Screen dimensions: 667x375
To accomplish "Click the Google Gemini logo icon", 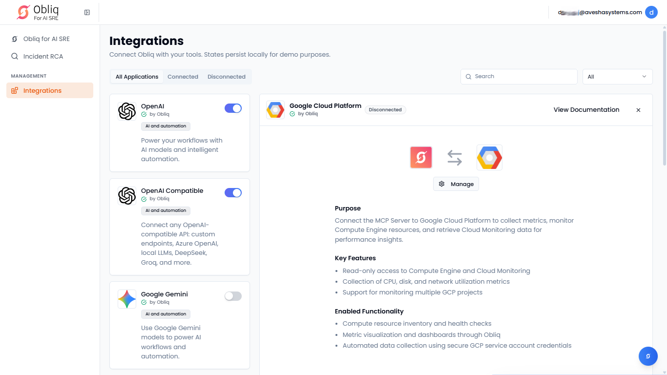I will (127, 299).
